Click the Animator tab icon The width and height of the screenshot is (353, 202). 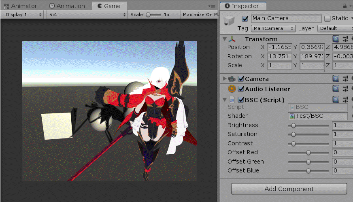click(7, 6)
